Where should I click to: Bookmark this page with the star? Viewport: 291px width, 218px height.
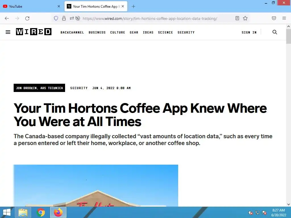245,18
